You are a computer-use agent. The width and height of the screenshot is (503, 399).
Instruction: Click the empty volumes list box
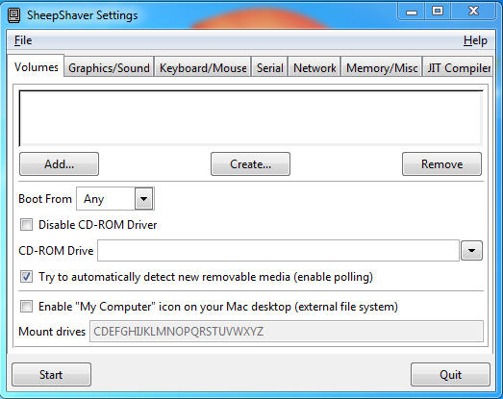pos(251,118)
